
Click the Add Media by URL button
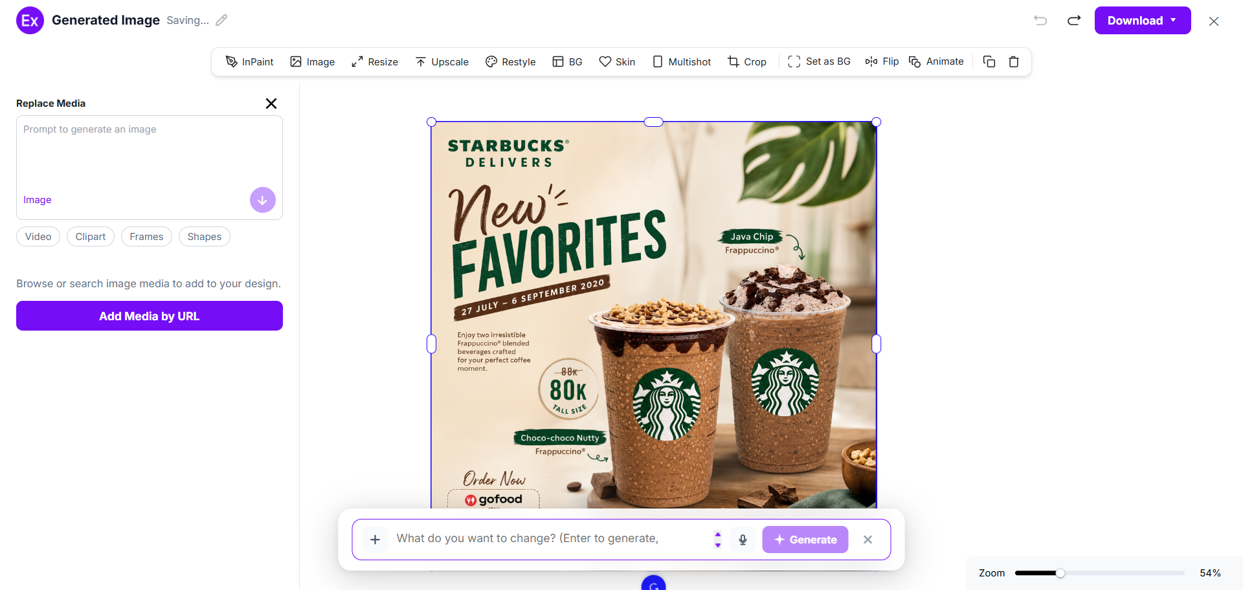(150, 316)
